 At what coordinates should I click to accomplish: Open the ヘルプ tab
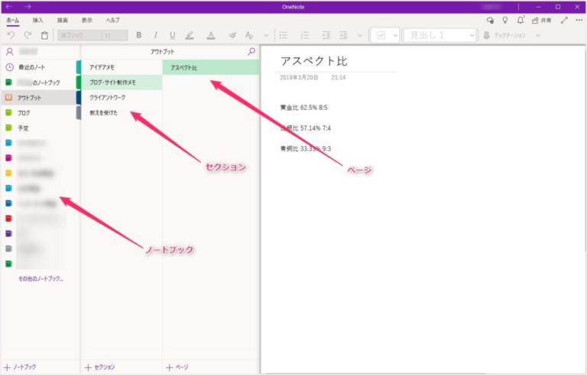112,20
